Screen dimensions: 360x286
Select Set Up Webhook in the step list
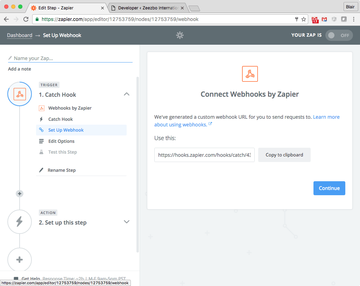(81, 130)
